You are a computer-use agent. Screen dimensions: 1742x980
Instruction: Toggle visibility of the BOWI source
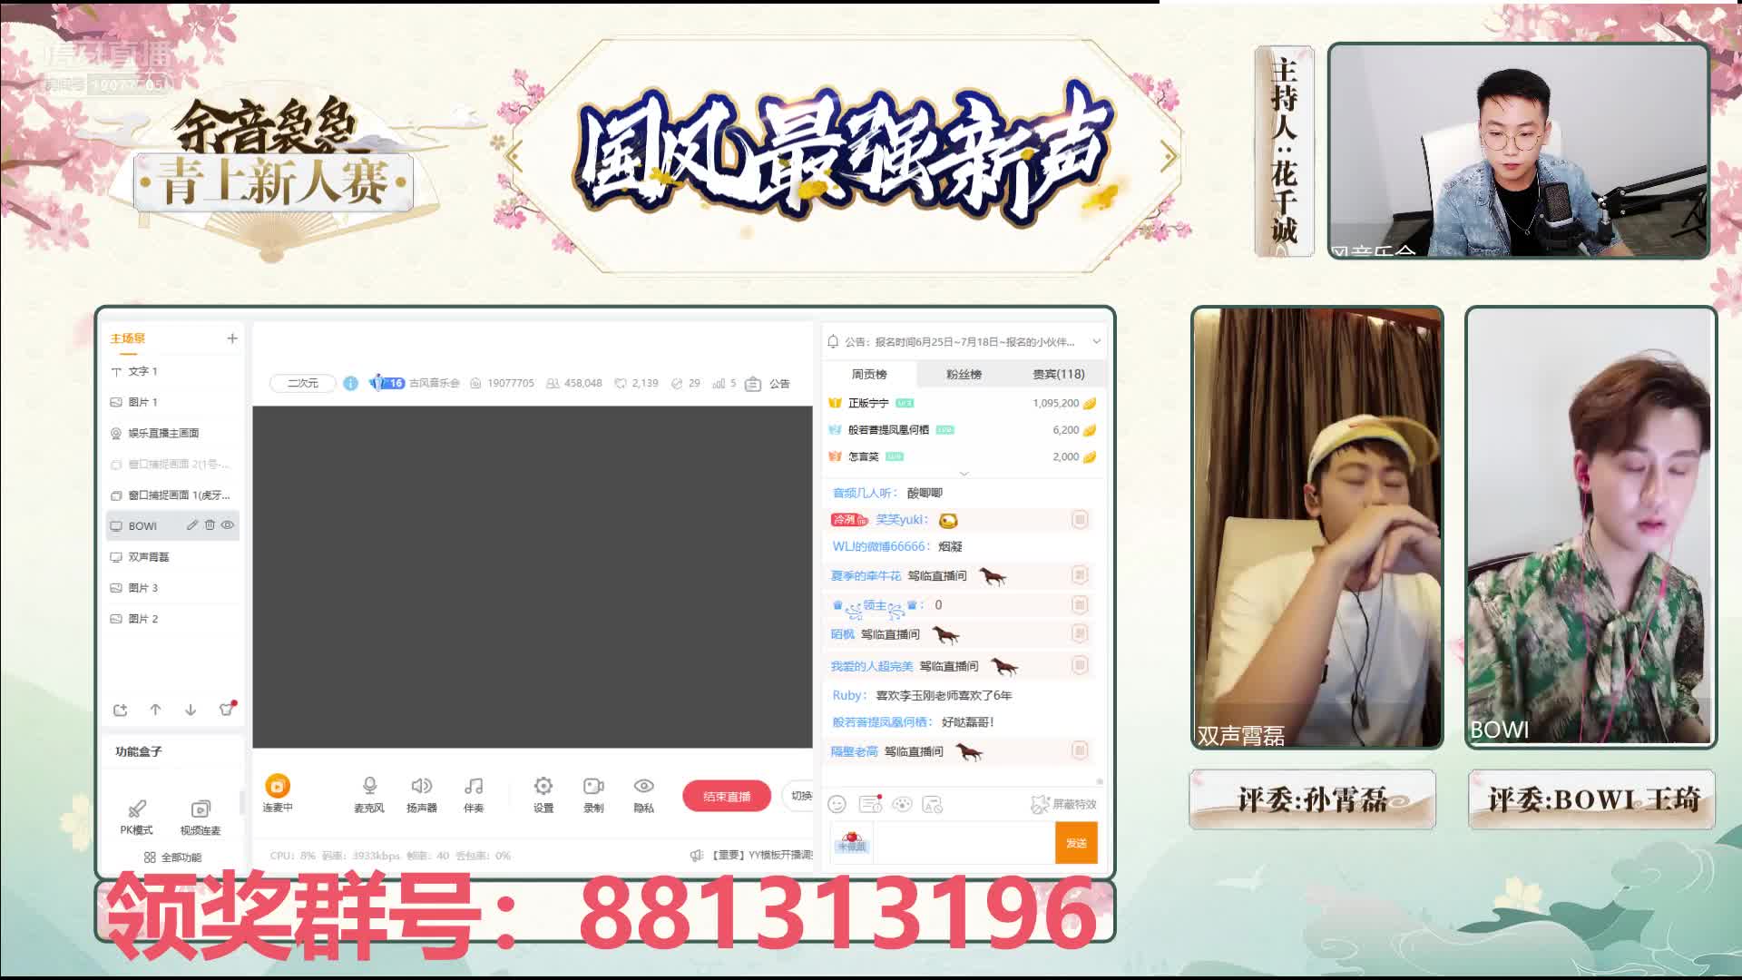226,525
